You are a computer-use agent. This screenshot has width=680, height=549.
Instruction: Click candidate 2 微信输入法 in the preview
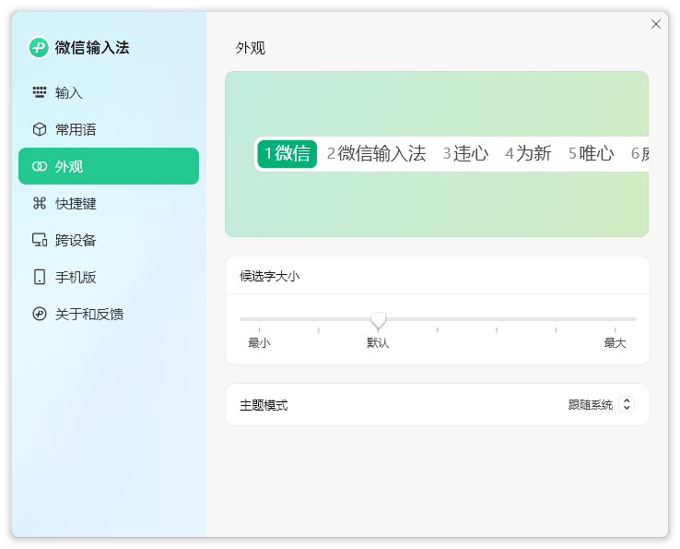point(376,154)
